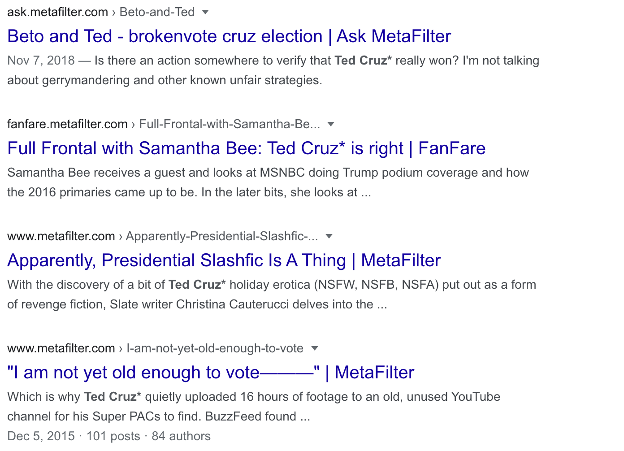624x451 pixels.
Task: Click the snippet about Ted Cruz holiday erotica
Action: 272,295
